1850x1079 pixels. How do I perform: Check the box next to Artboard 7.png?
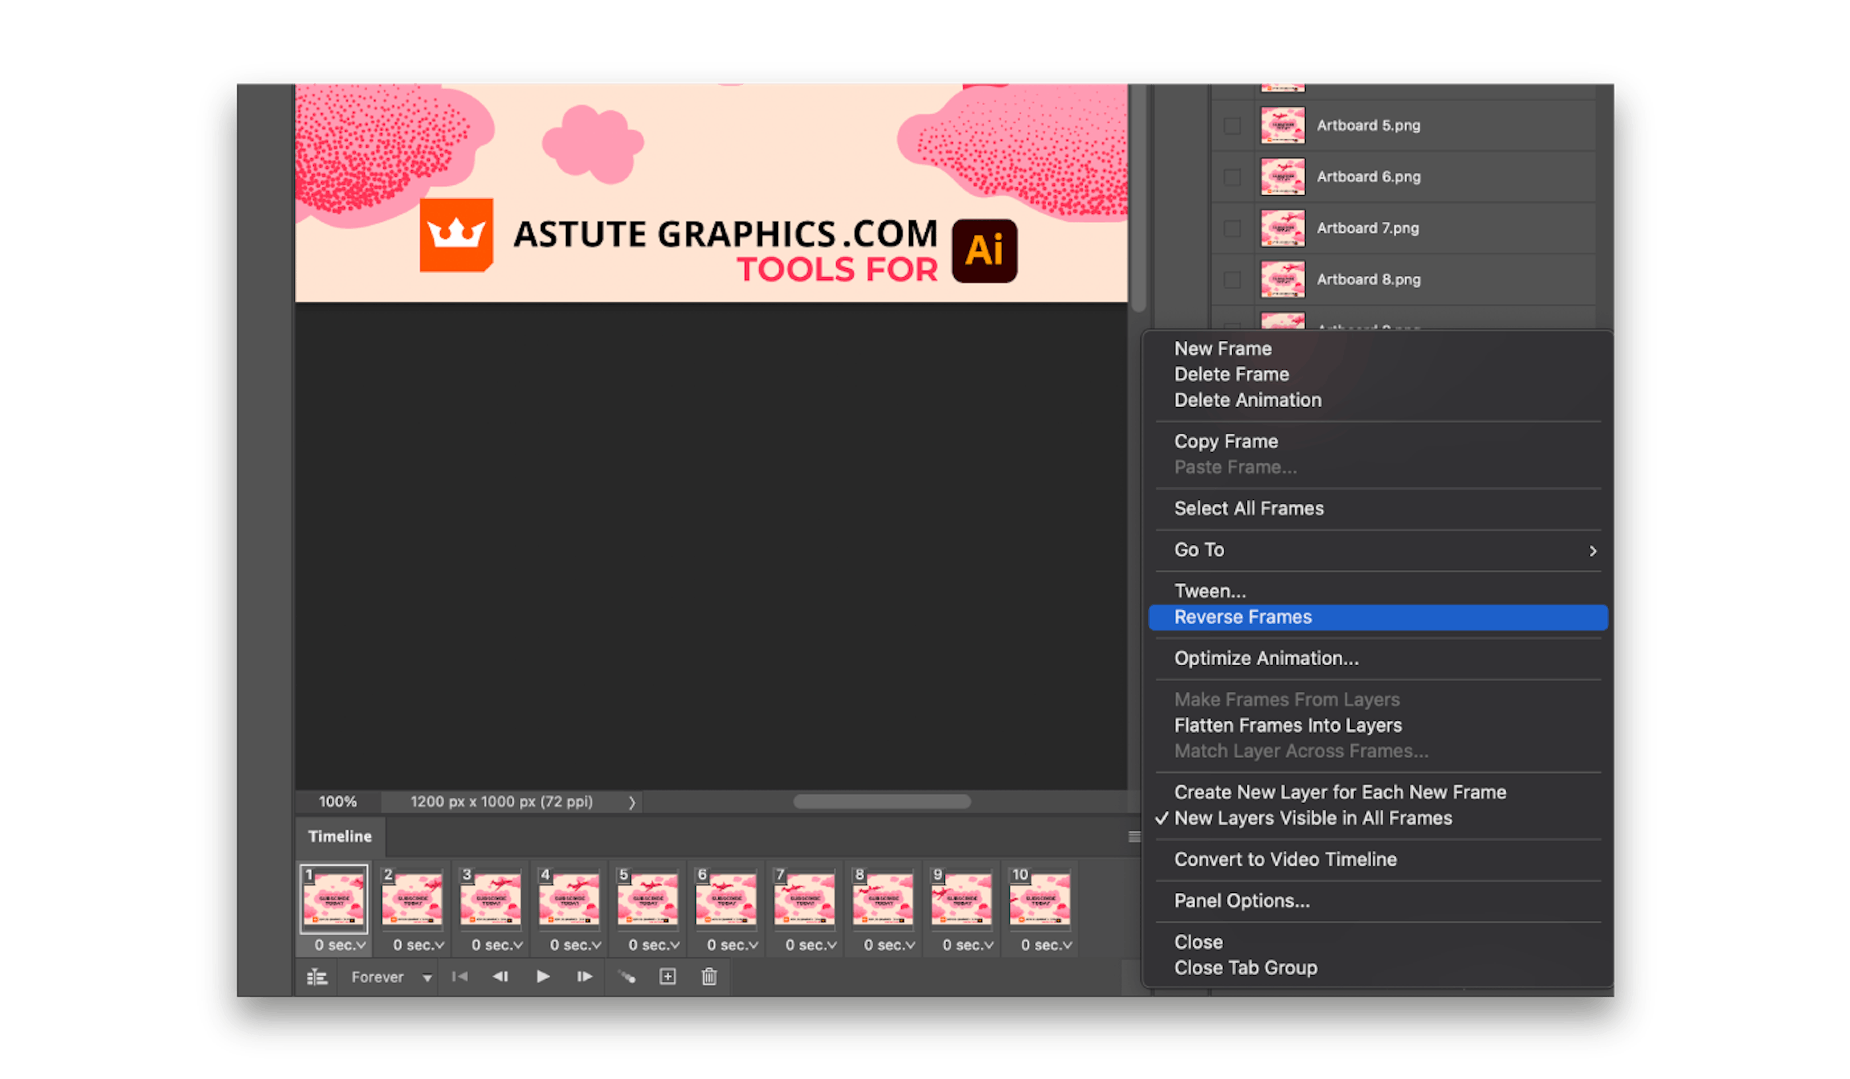1232,228
